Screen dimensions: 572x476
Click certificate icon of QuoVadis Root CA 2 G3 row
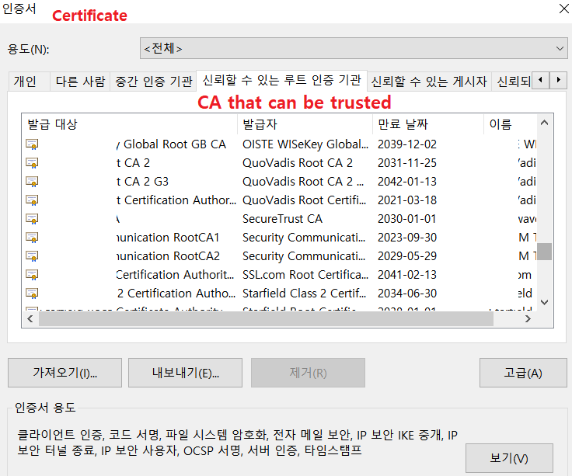(32, 182)
